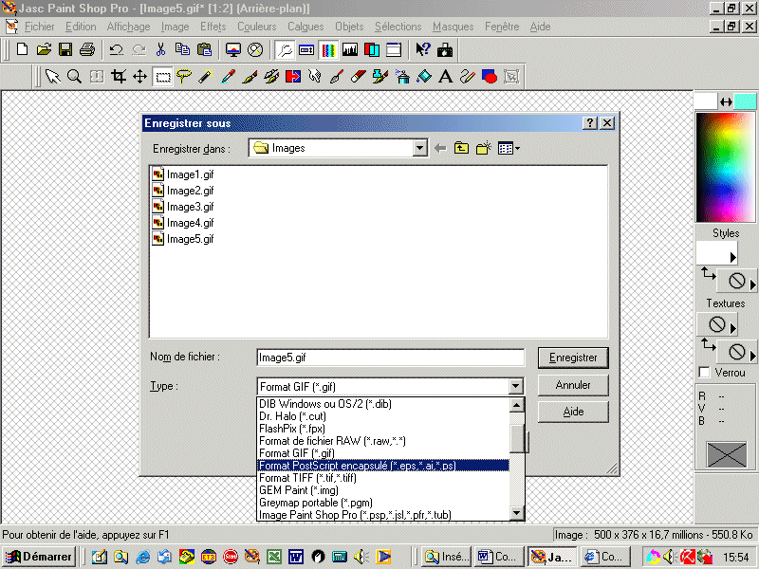Screen dimensions: 759x569
Task: Create a new folder in the dialog
Action: pyautogui.click(x=484, y=148)
